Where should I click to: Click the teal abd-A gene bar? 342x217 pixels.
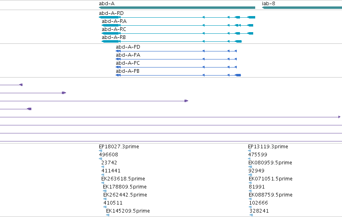(177, 8)
